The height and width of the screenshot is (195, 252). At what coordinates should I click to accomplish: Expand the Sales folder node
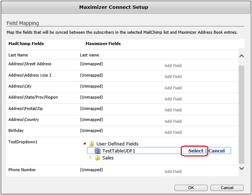(90, 158)
